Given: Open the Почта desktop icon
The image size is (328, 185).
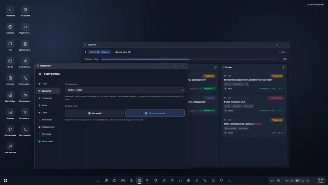Looking at the screenshot, I should (x=10, y=63).
